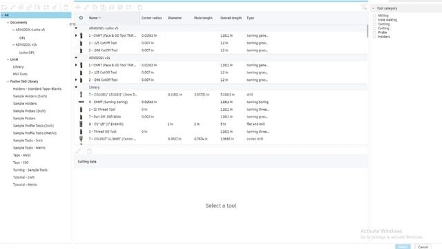Select the Turning category radio
The image size is (442, 249).
374,24
